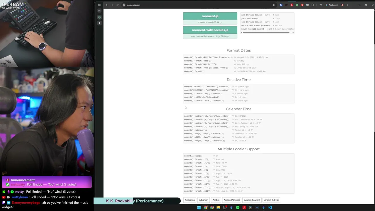Click the moment().format('LLLL') code line
Image resolution: width=375 pixels, height=211 pixels.
(x=217, y=188)
